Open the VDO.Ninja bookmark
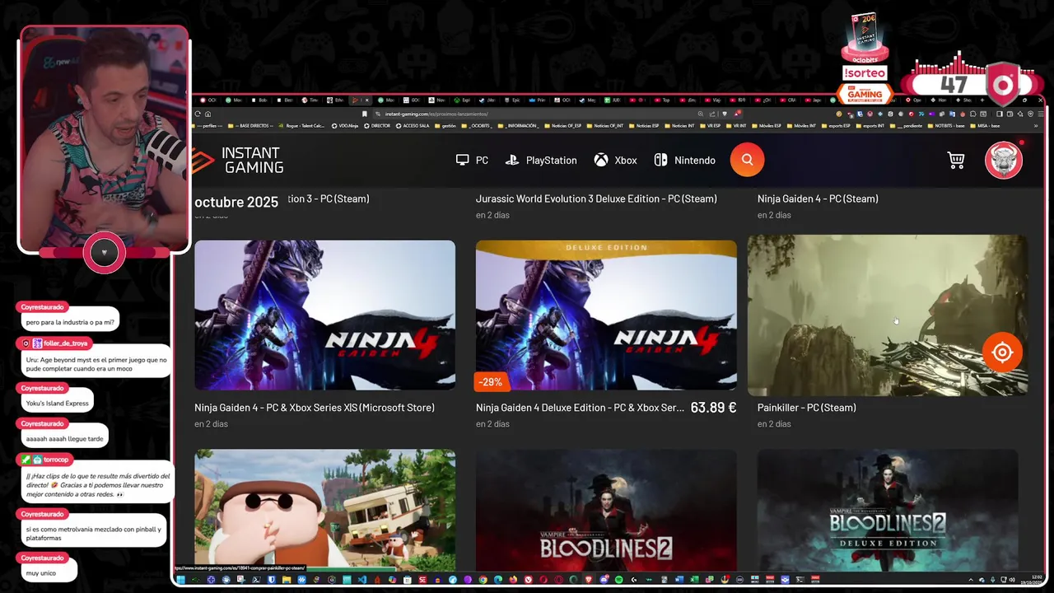 point(345,125)
